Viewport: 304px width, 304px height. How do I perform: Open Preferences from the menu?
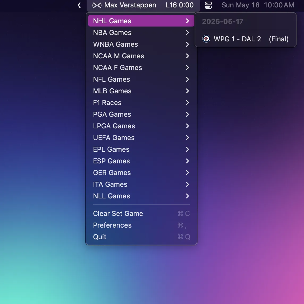pyautogui.click(x=112, y=225)
